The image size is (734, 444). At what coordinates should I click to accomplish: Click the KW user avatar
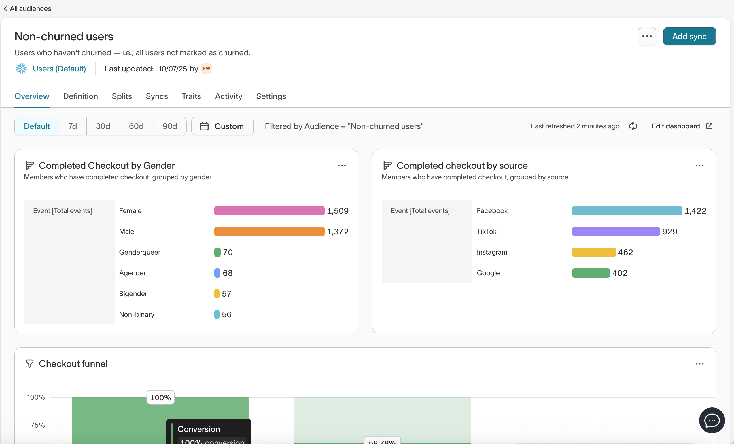point(206,69)
